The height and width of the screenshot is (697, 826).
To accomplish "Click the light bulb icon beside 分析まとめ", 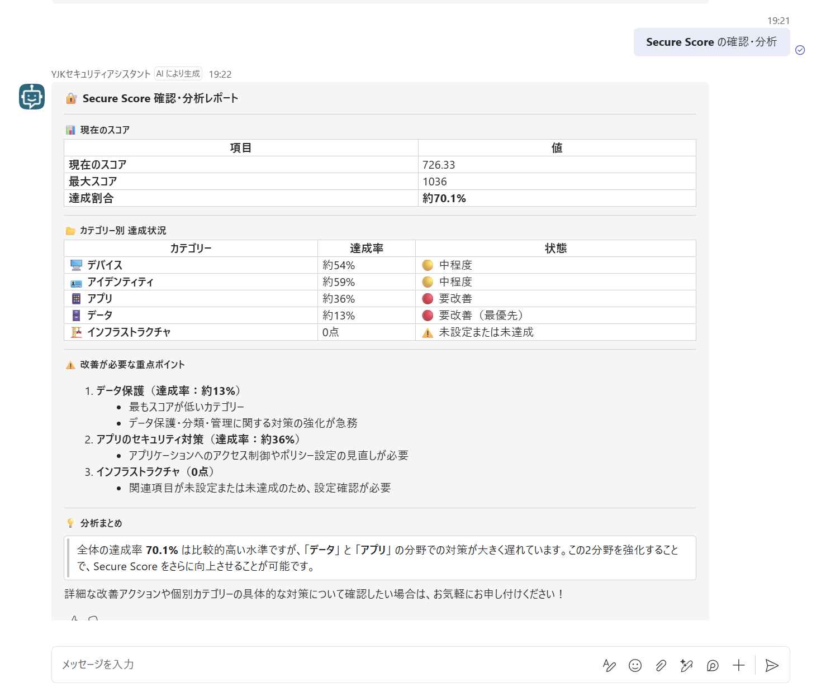I will click(70, 523).
